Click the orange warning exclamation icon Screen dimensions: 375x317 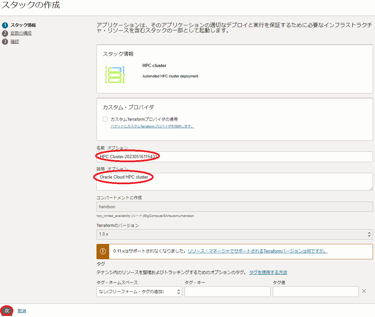(x=103, y=251)
